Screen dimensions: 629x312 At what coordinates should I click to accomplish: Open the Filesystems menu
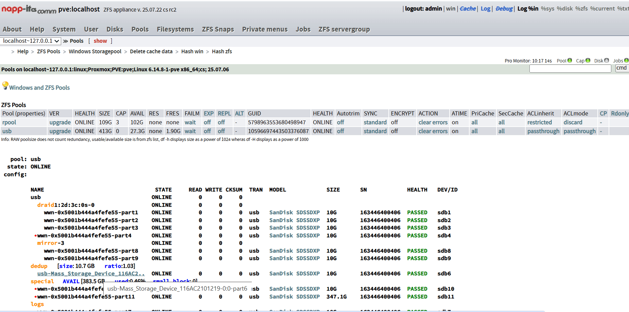point(175,29)
